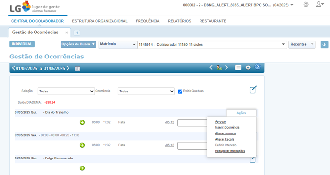Image resolution: width=330 pixels, height=175 pixels.
Task: Open the calendar date picker icon
Action: click(x=78, y=68)
